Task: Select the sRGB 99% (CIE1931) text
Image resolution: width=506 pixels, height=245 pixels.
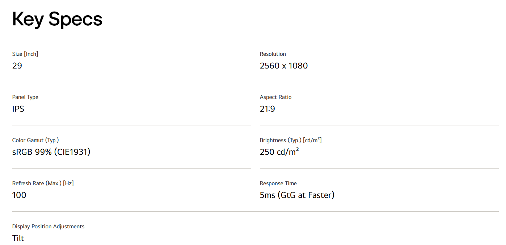Action: coord(51,152)
